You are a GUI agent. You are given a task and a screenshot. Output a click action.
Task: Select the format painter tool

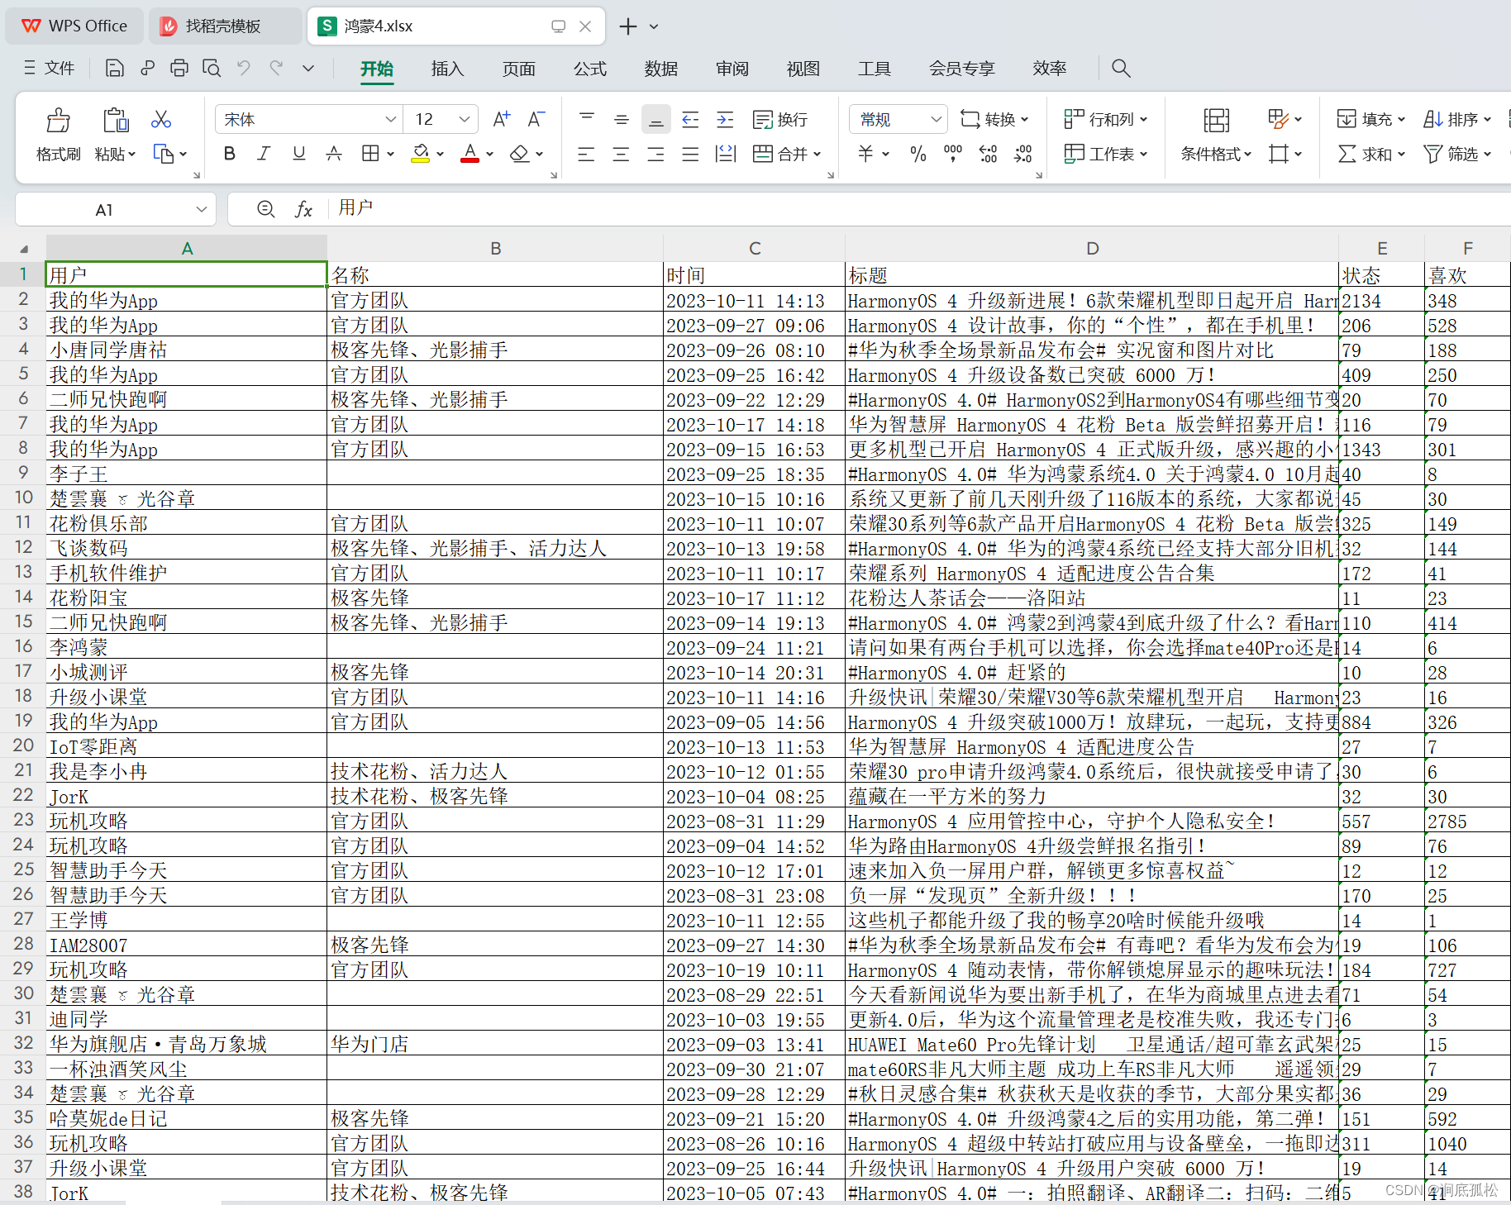pyautogui.click(x=58, y=135)
